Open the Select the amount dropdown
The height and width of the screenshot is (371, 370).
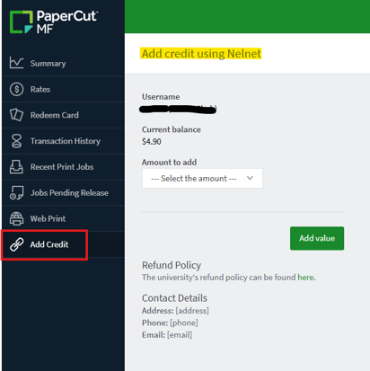click(x=202, y=179)
